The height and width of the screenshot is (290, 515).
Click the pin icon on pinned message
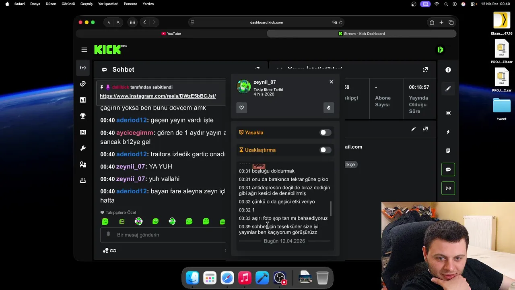tap(102, 87)
